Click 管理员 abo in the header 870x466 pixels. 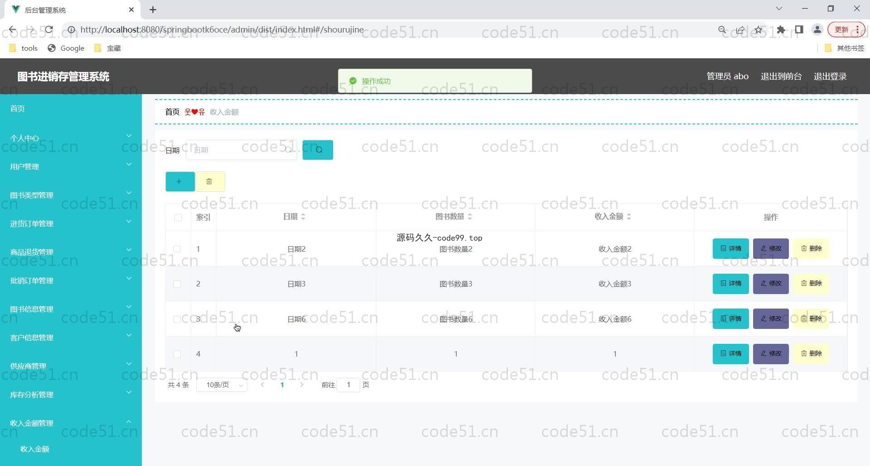(x=727, y=76)
